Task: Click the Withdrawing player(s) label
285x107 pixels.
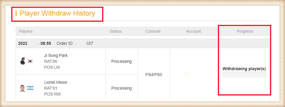Action: 244,69
